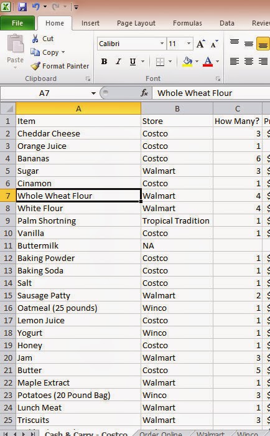Toggle Bold formatting
This screenshot has width=270, height=436.
(x=104, y=62)
